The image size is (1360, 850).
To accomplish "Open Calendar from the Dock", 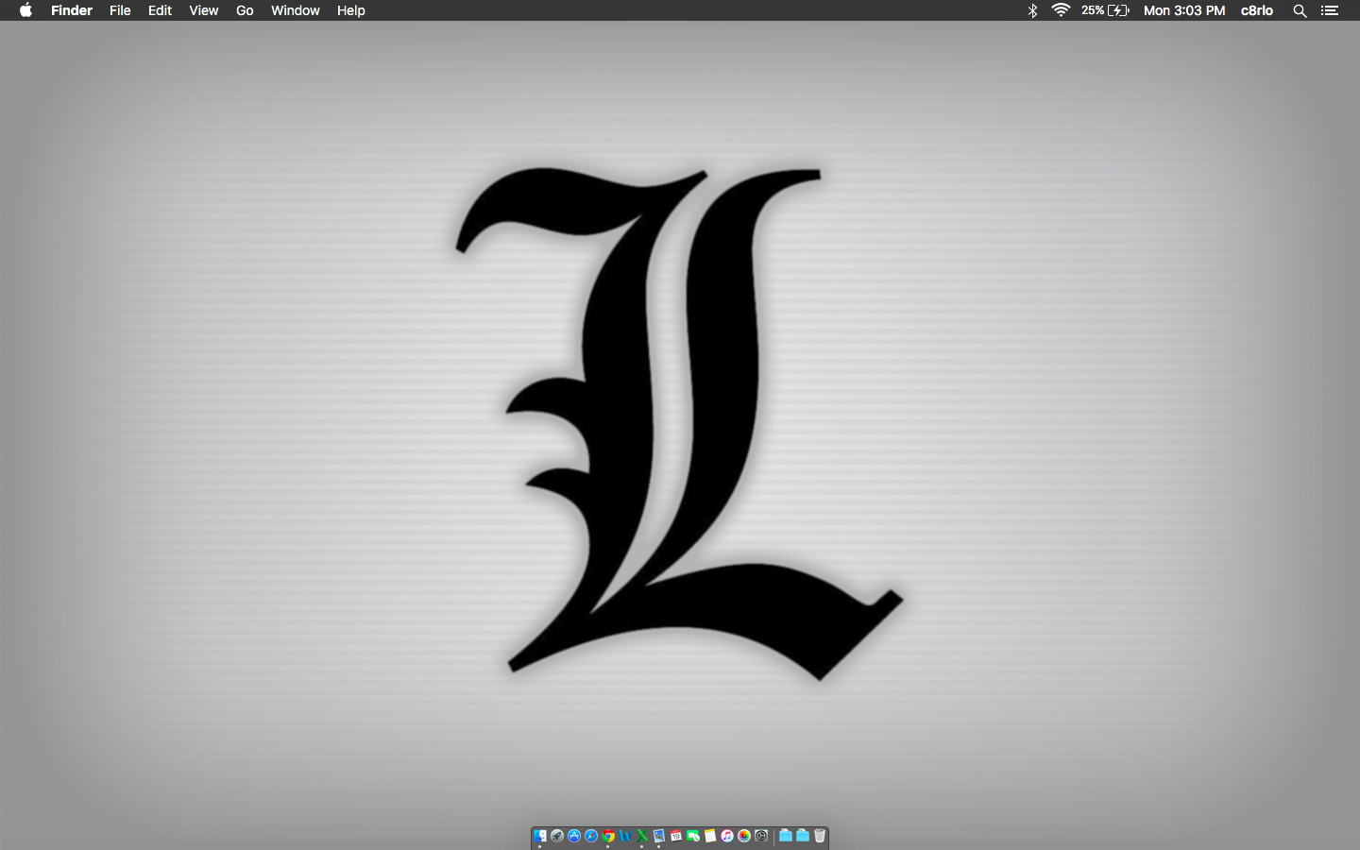I will pyautogui.click(x=676, y=836).
